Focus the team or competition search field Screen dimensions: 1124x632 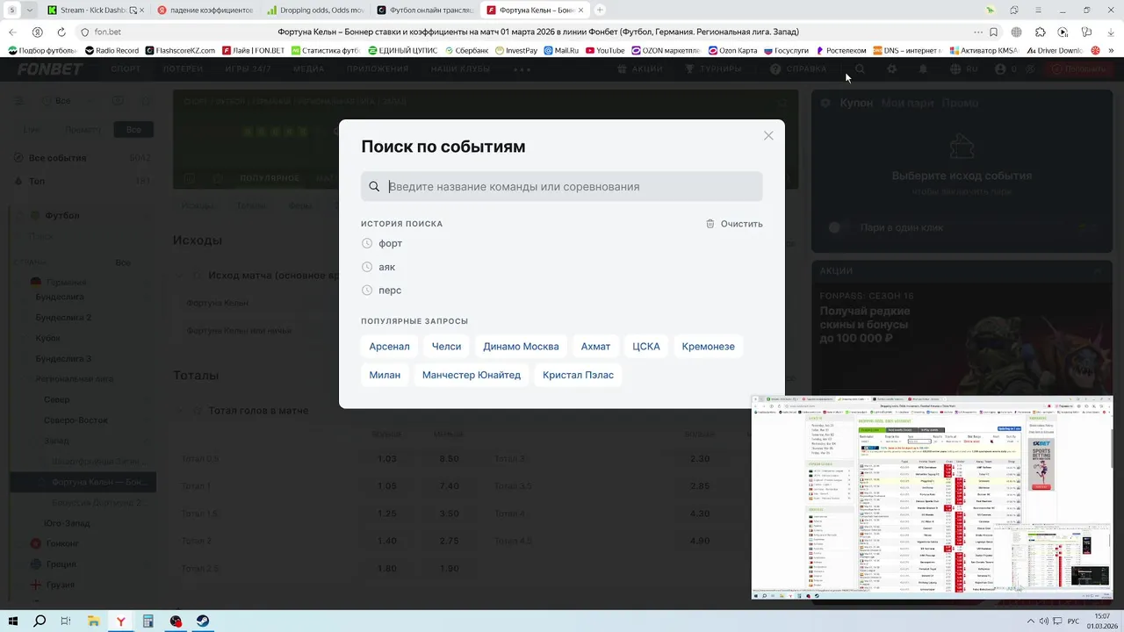point(561,186)
